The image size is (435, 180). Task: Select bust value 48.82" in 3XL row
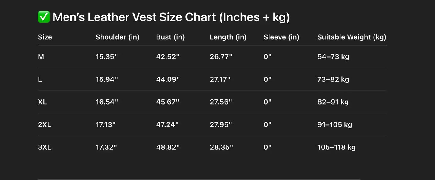pyautogui.click(x=168, y=147)
